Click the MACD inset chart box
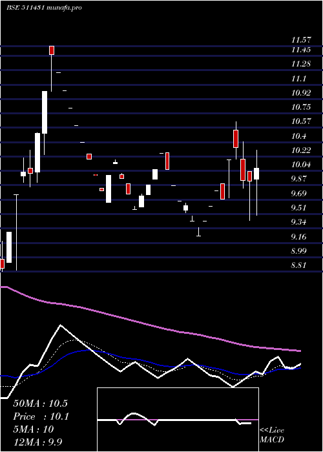 [x=178, y=420]
